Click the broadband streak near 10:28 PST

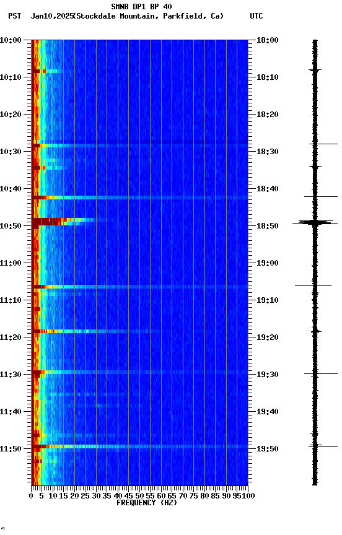tap(139, 146)
